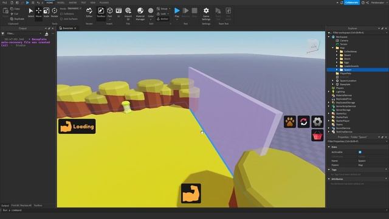Viewport: 389px width, 219px height.
Task: Click the Group button
Action: click(162, 9)
